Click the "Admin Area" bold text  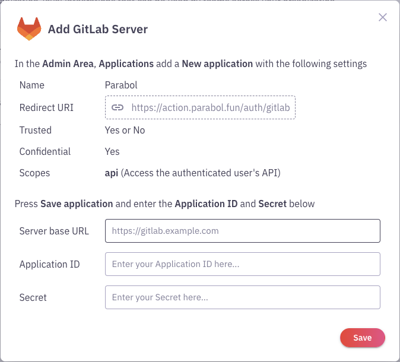pos(66,63)
